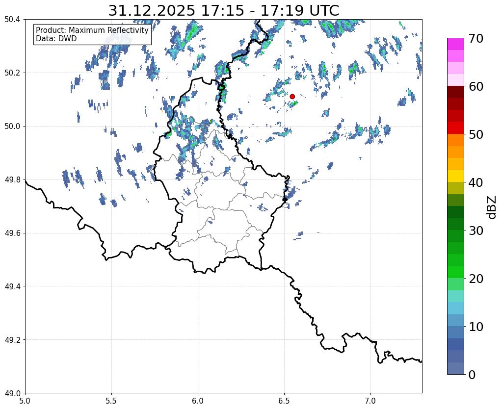Click the longitude axis label 6.5
This screenshot has width=502, height=409.
click(284, 401)
